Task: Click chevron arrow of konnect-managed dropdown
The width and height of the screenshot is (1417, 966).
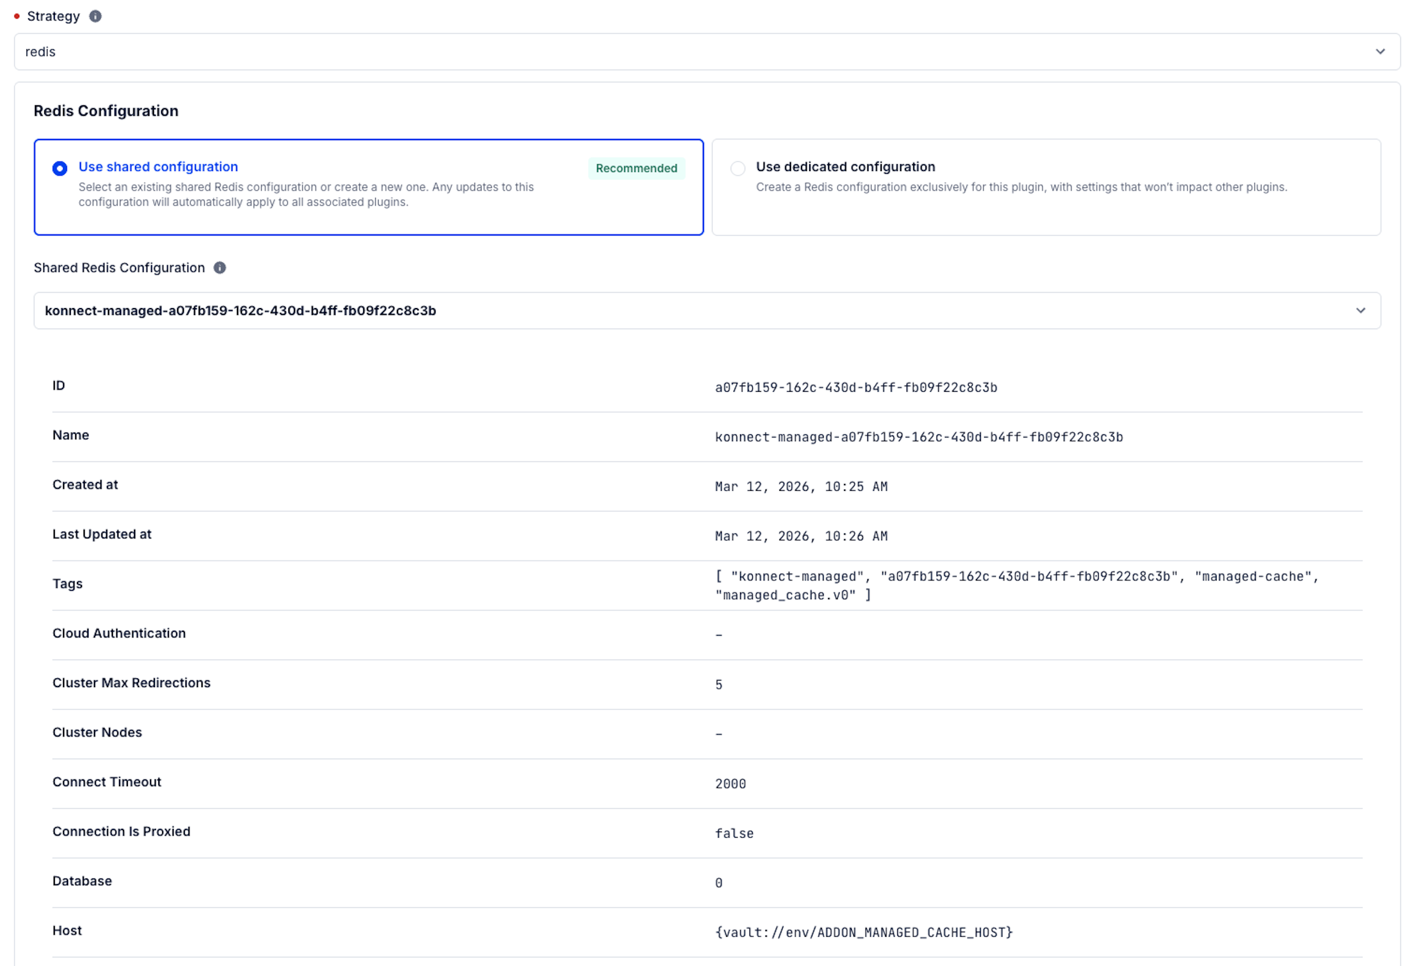Action: (1361, 311)
